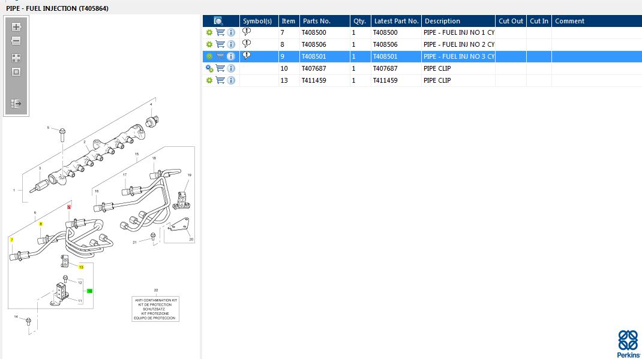642x359 pixels.
Task: Add T408500 to cart
Action: (220, 32)
